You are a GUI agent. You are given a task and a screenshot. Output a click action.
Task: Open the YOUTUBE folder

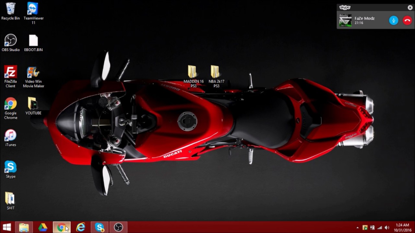(x=33, y=106)
